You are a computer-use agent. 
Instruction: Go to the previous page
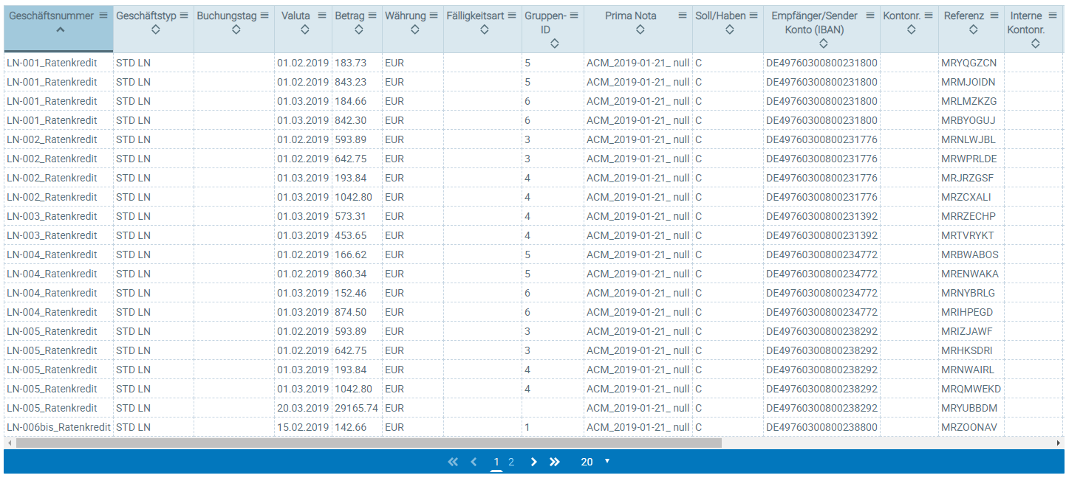[x=474, y=462]
